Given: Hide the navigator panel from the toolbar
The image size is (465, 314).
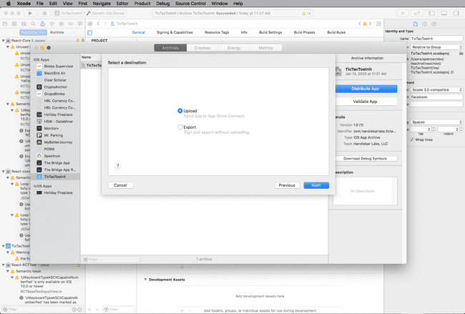Looking at the screenshot, I should pyautogui.click(x=432, y=13).
